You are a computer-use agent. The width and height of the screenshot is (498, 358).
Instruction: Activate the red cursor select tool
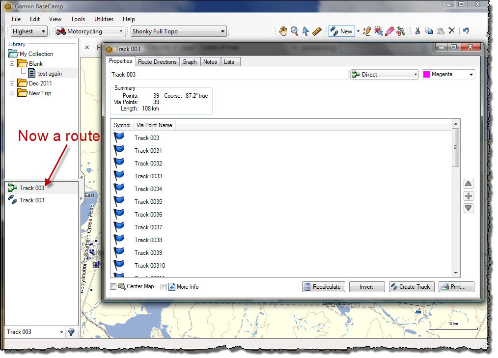click(x=378, y=31)
